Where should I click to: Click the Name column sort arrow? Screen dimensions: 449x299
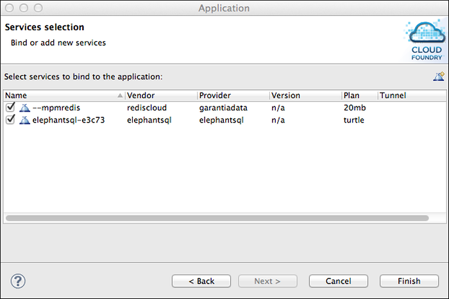pyautogui.click(x=120, y=96)
